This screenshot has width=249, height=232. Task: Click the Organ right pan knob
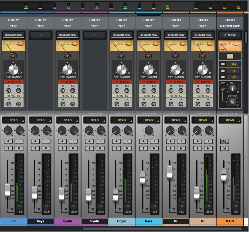[x=128, y=130]
